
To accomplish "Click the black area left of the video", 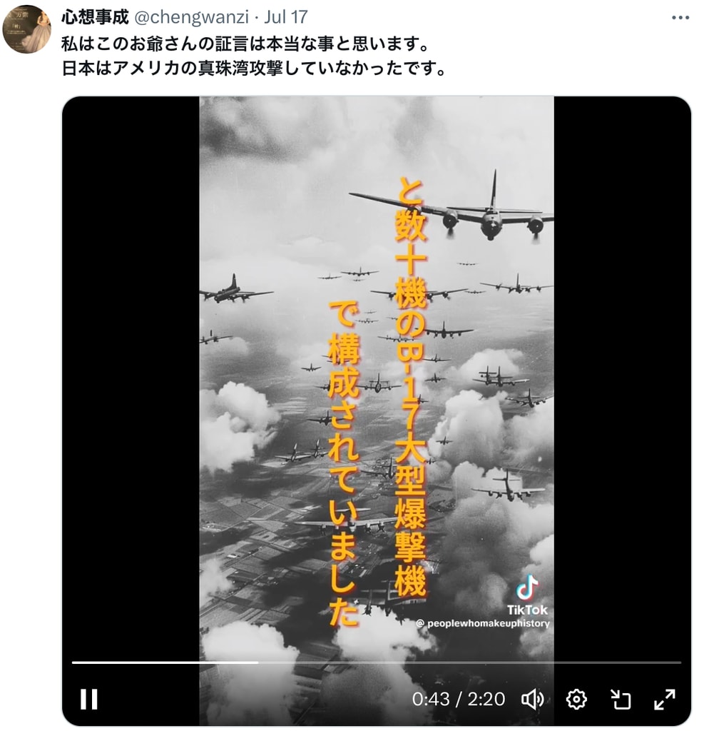I will (131, 373).
